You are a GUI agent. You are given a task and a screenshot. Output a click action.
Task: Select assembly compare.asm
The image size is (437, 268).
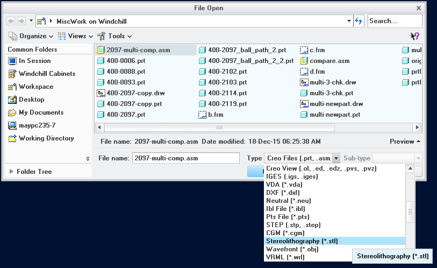point(325,61)
